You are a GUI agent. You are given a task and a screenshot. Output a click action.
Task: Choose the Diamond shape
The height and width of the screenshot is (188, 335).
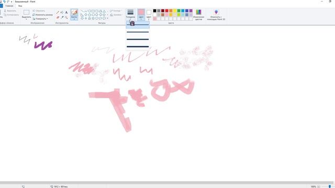[86, 15]
